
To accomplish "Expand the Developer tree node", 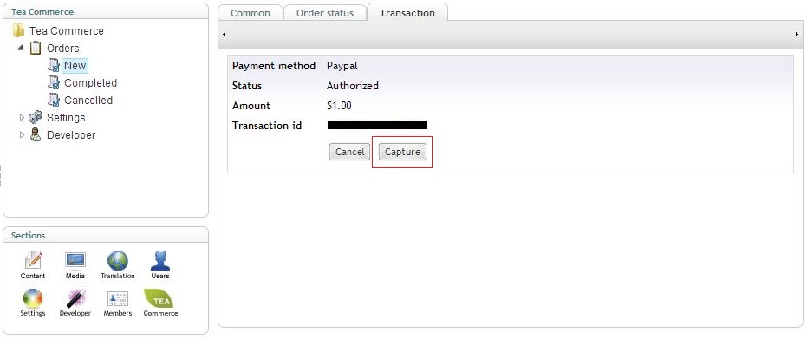I will [x=22, y=134].
